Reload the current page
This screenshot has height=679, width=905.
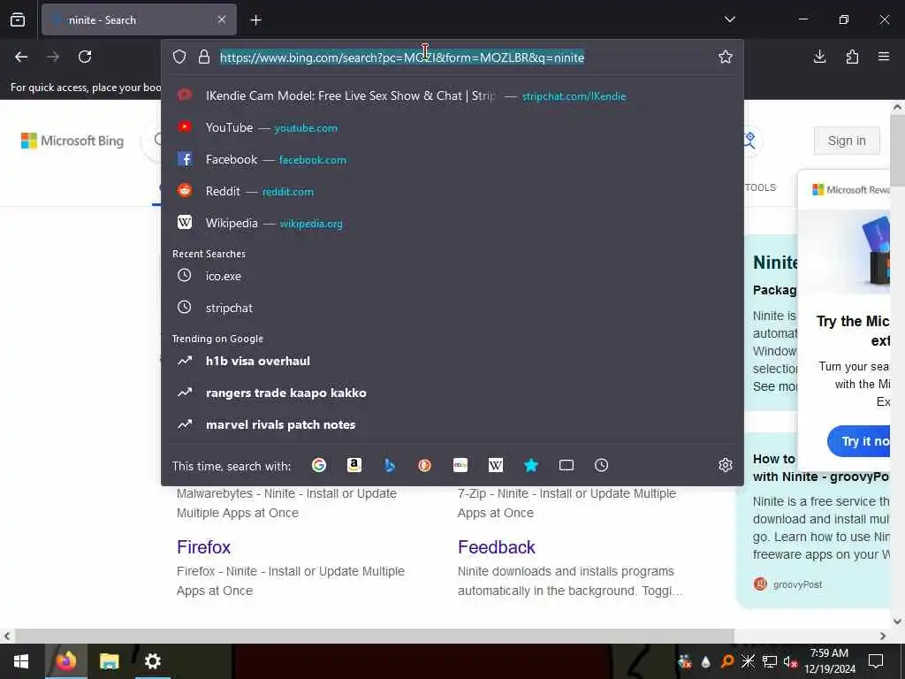tap(85, 57)
